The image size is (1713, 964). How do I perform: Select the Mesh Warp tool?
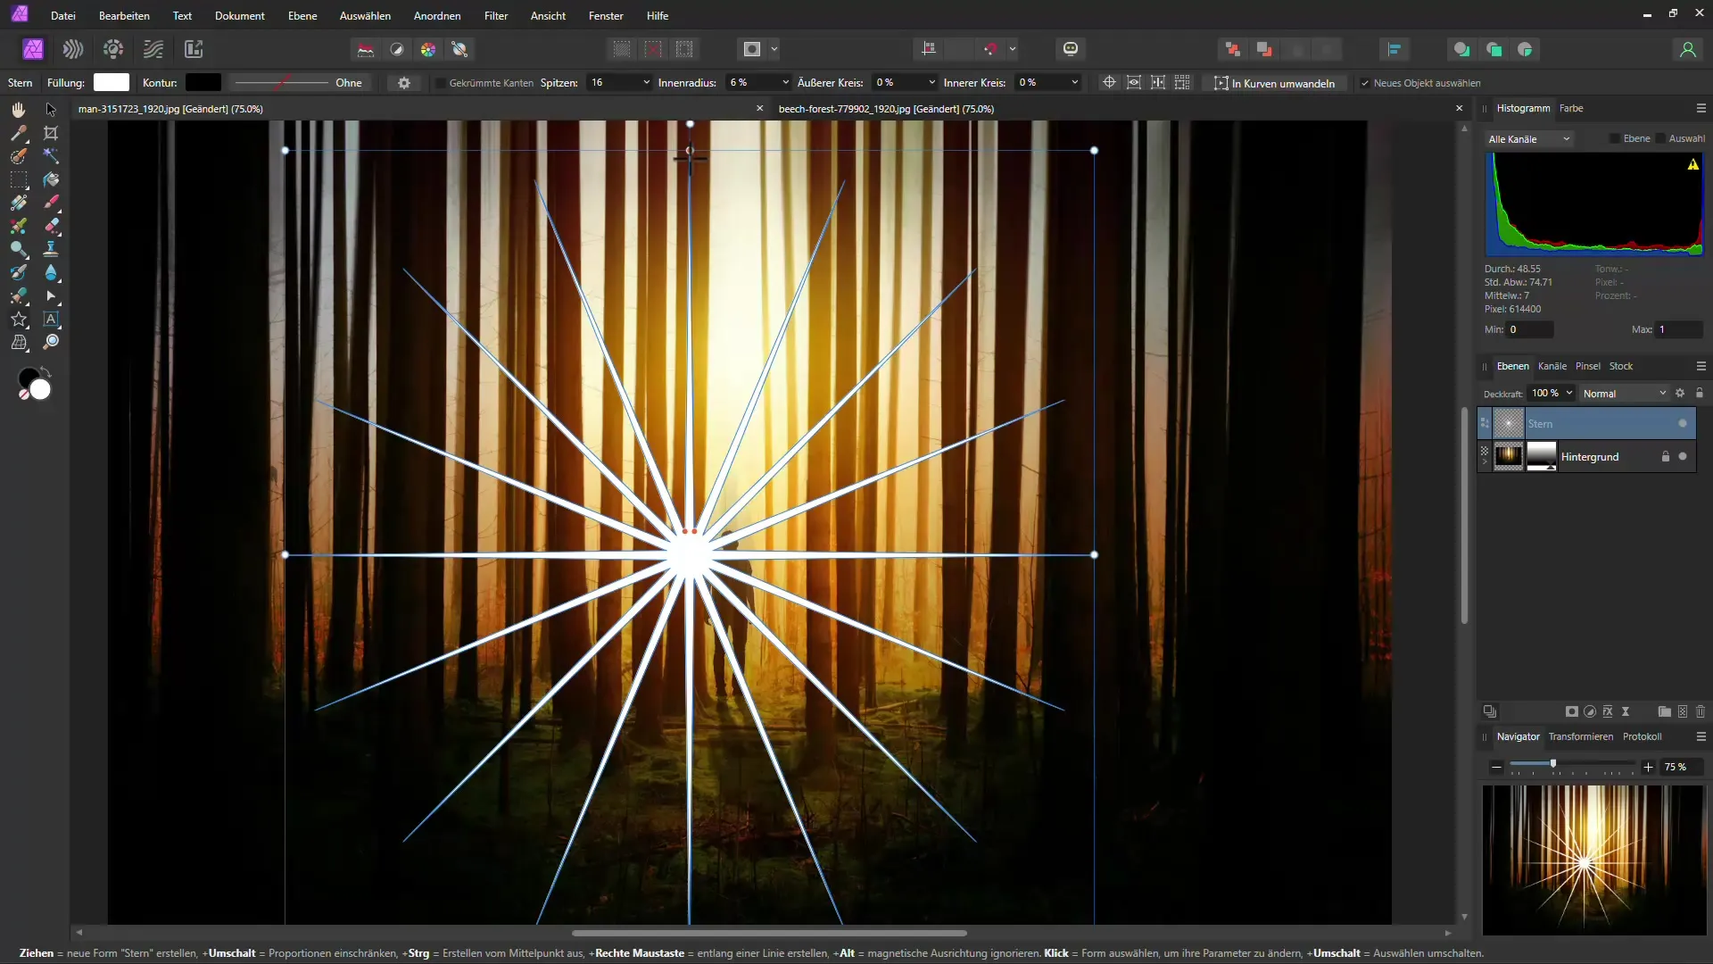pos(19,343)
